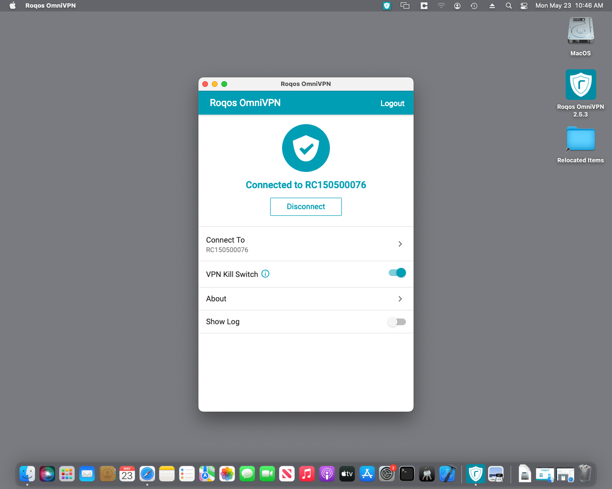Image resolution: width=612 pixels, height=489 pixels.
Task: Click 'Connected to RC150500076' status text
Action: pyautogui.click(x=306, y=185)
